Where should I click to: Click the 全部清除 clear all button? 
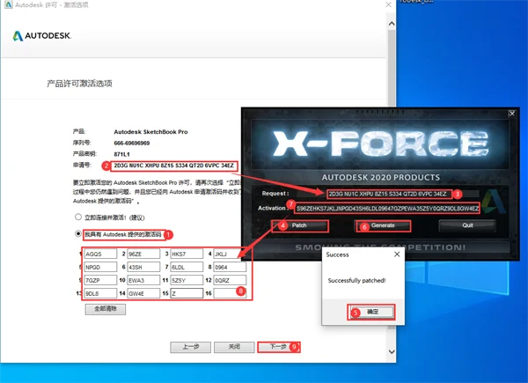(x=106, y=309)
